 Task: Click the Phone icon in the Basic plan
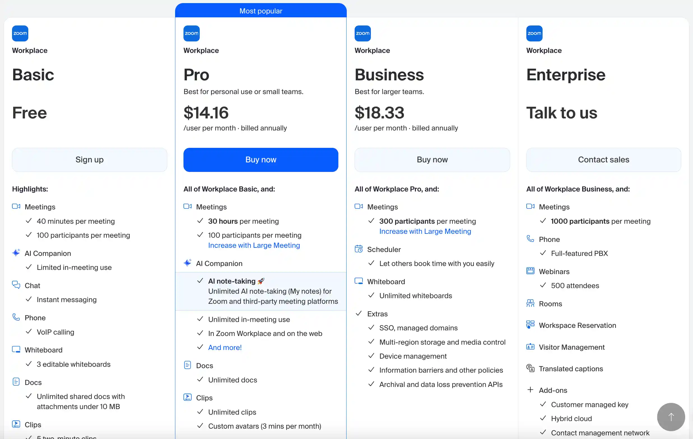[16, 317]
